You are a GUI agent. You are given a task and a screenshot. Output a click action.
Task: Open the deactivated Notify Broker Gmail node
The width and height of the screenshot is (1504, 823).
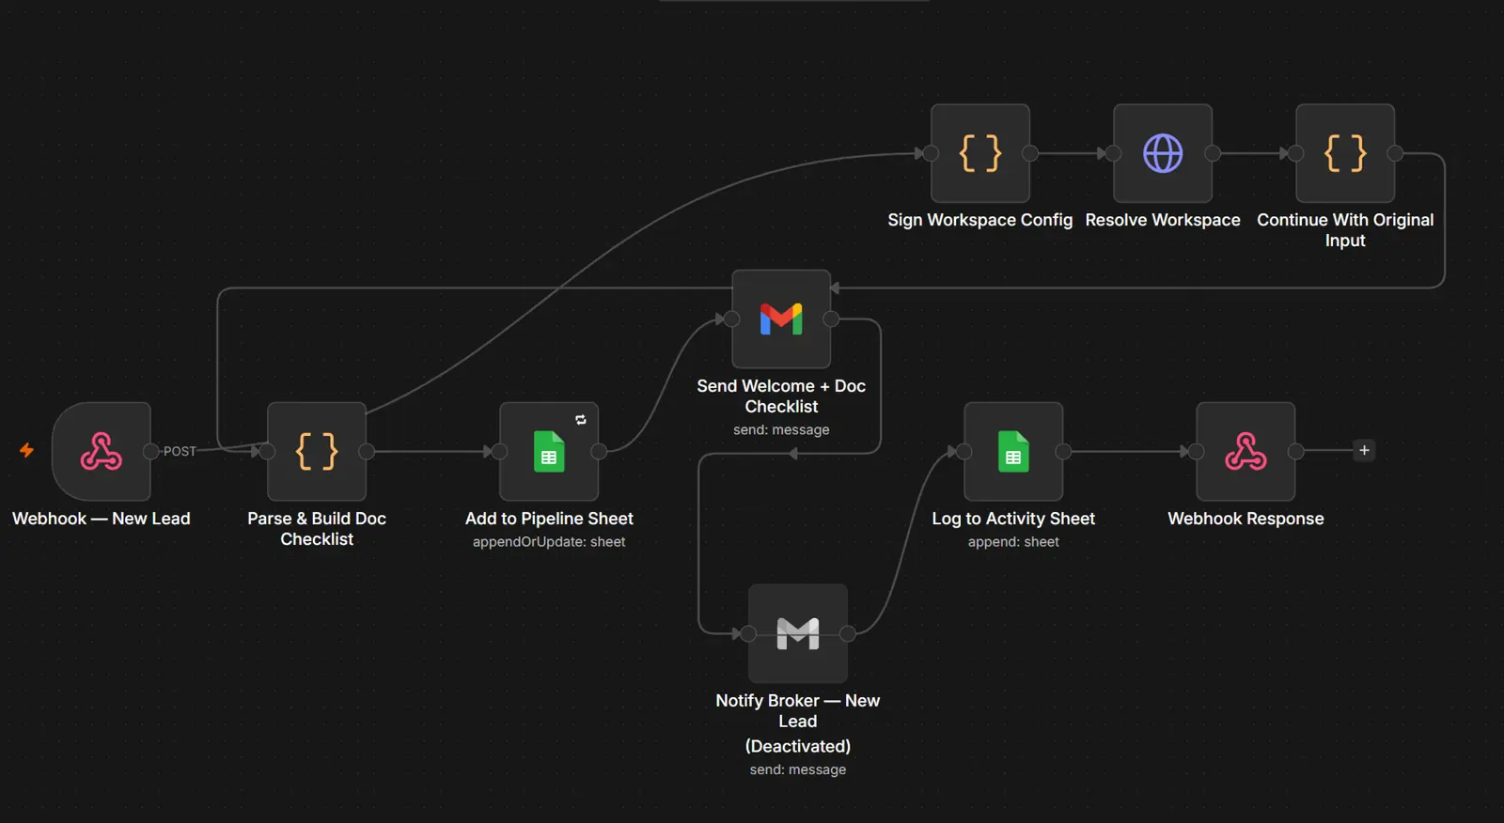point(798,633)
